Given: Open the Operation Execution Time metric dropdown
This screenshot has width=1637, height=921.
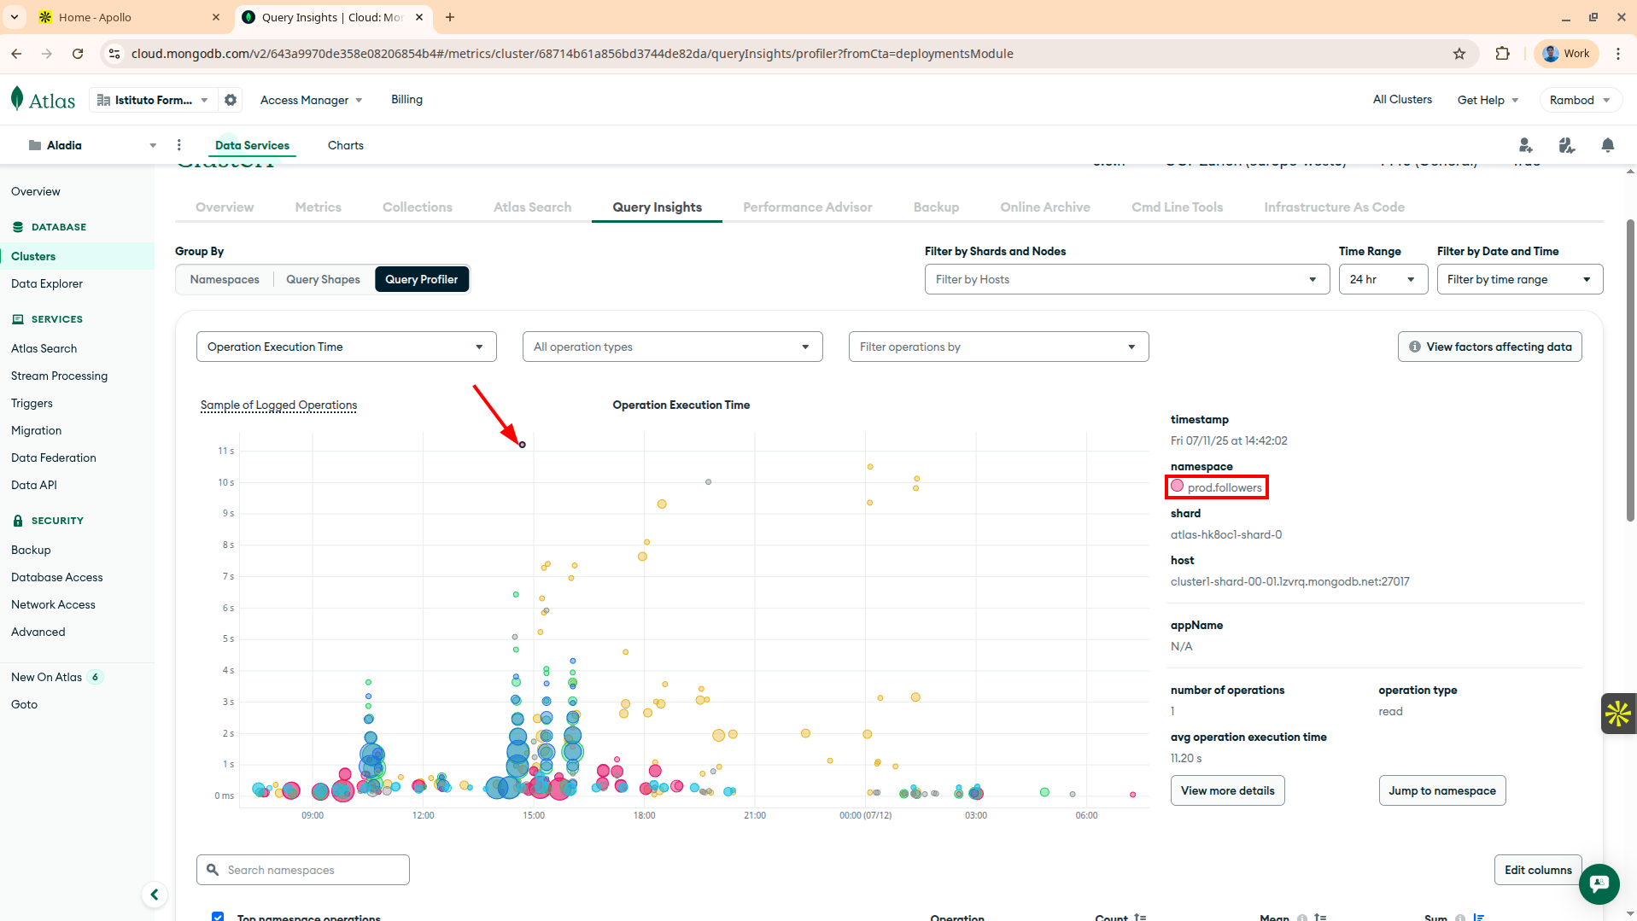Looking at the screenshot, I should pos(346,347).
